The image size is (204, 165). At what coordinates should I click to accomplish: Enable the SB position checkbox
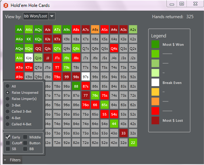8,149
